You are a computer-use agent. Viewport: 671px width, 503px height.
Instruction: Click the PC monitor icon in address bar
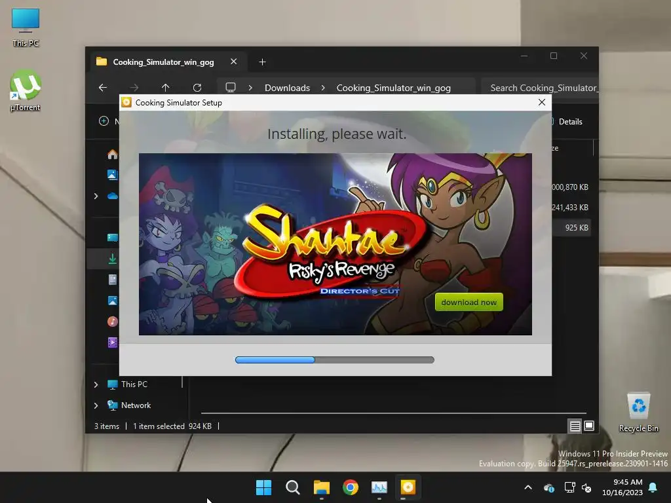[x=231, y=88]
